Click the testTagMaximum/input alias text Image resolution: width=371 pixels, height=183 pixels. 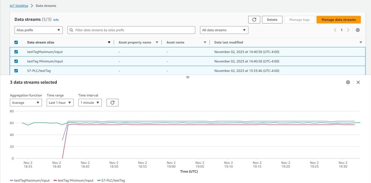(x=45, y=52)
